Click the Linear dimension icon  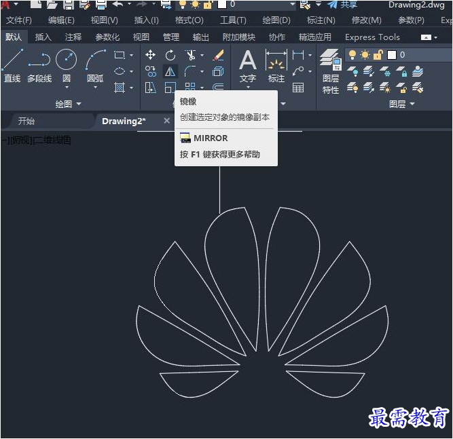(298, 55)
